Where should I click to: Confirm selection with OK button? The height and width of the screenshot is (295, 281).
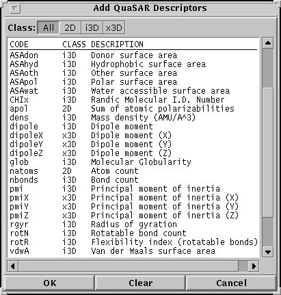(49, 283)
